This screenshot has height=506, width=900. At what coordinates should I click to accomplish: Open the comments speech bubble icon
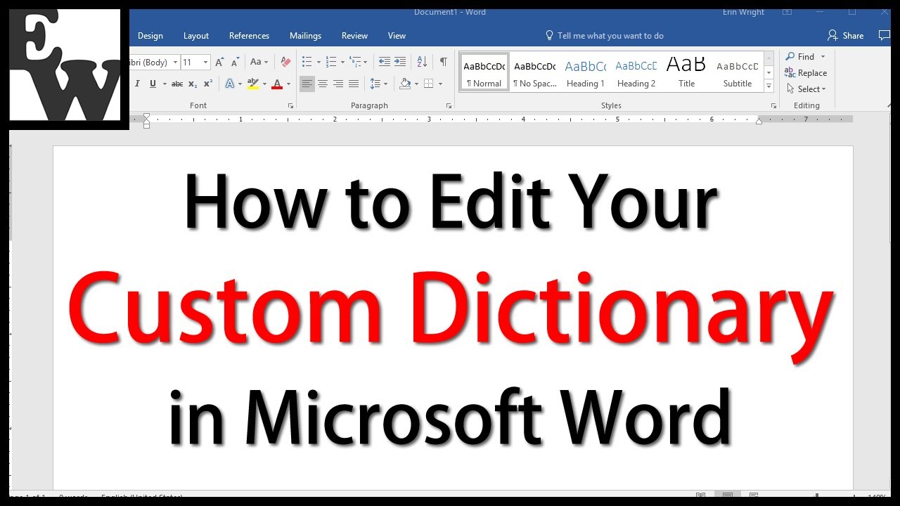click(884, 35)
